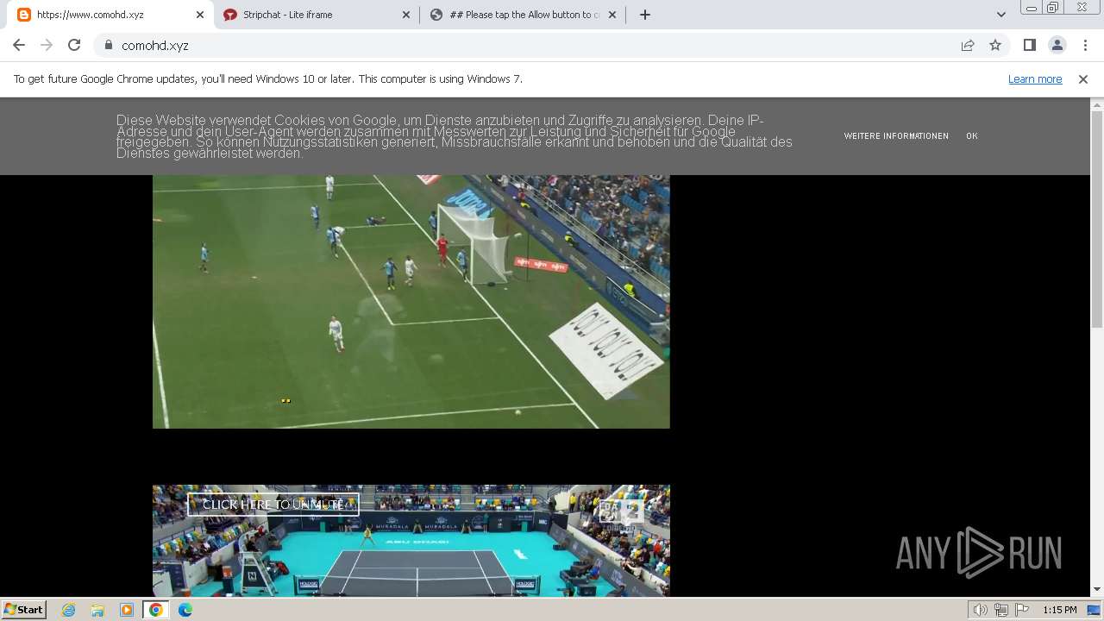
Task: Click the Stripchat tab favicon
Action: point(229,15)
